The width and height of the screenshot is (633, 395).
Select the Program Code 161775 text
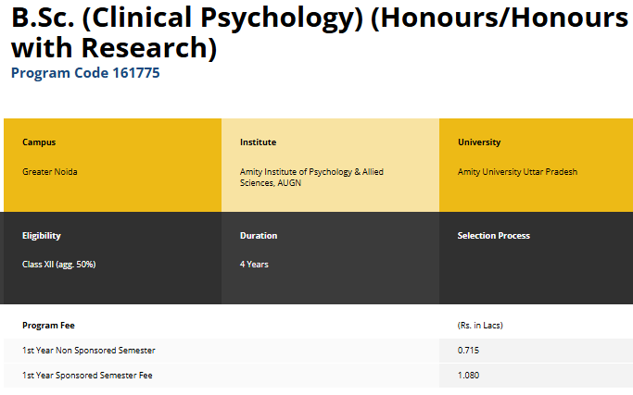click(85, 73)
